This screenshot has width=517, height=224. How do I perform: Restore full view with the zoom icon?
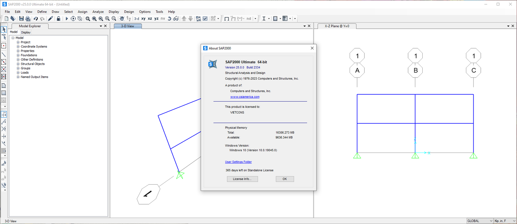(x=94, y=19)
